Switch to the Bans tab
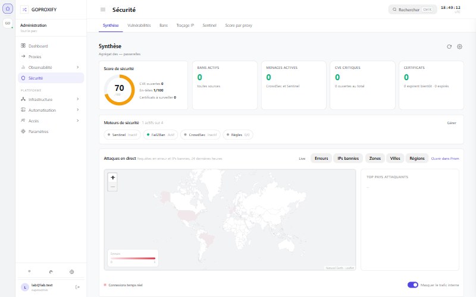The width and height of the screenshot is (476, 297). click(x=163, y=26)
